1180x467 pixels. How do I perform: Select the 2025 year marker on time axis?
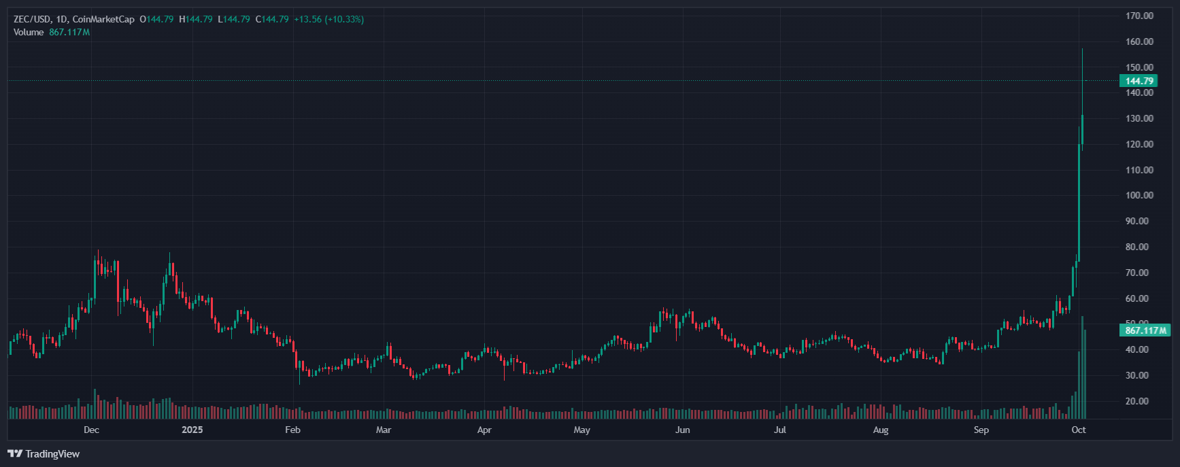(x=192, y=430)
